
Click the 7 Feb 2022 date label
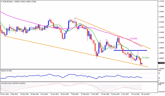tap(75, 94)
